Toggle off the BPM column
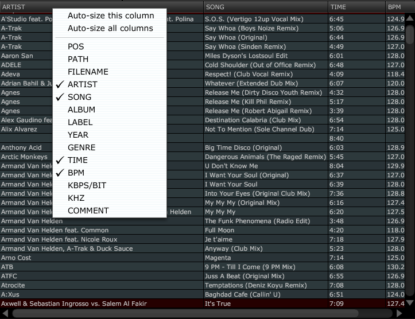The height and width of the screenshot is (319, 415). tap(77, 173)
